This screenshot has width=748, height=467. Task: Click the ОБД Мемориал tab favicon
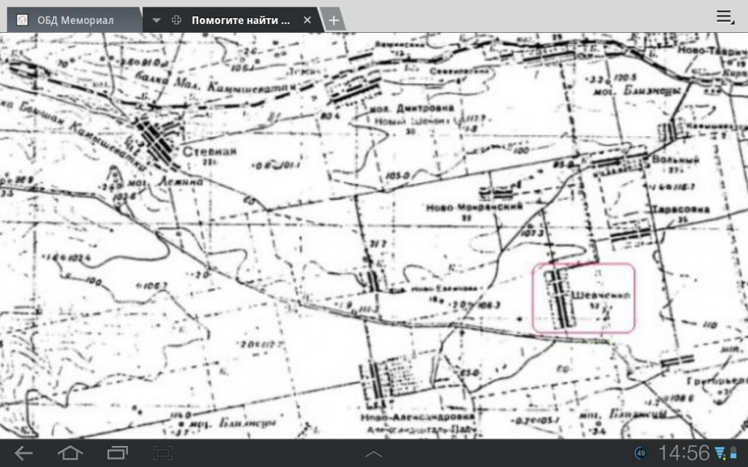click(22, 20)
